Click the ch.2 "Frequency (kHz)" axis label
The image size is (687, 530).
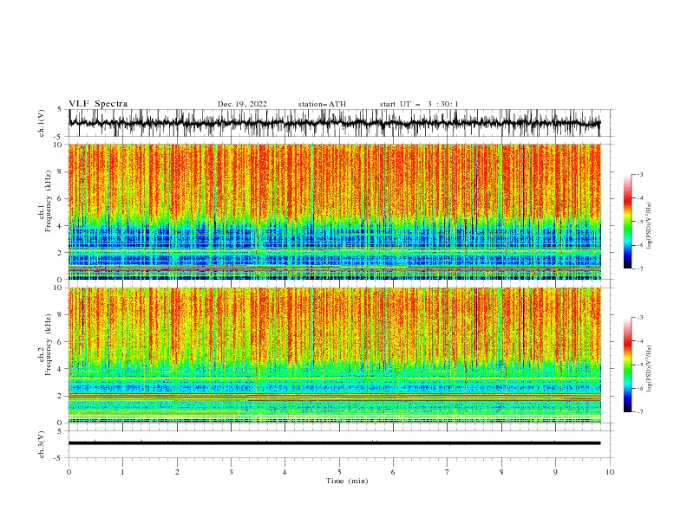click(x=49, y=345)
